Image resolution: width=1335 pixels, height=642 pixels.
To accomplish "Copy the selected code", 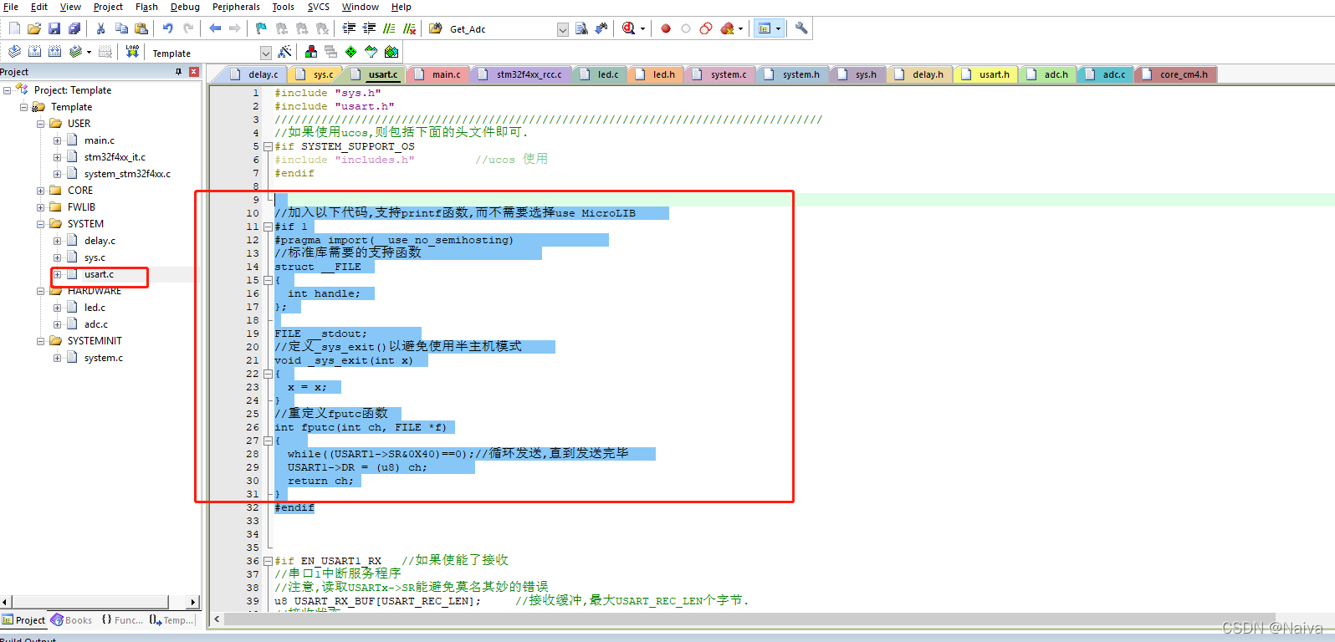I will click(121, 28).
